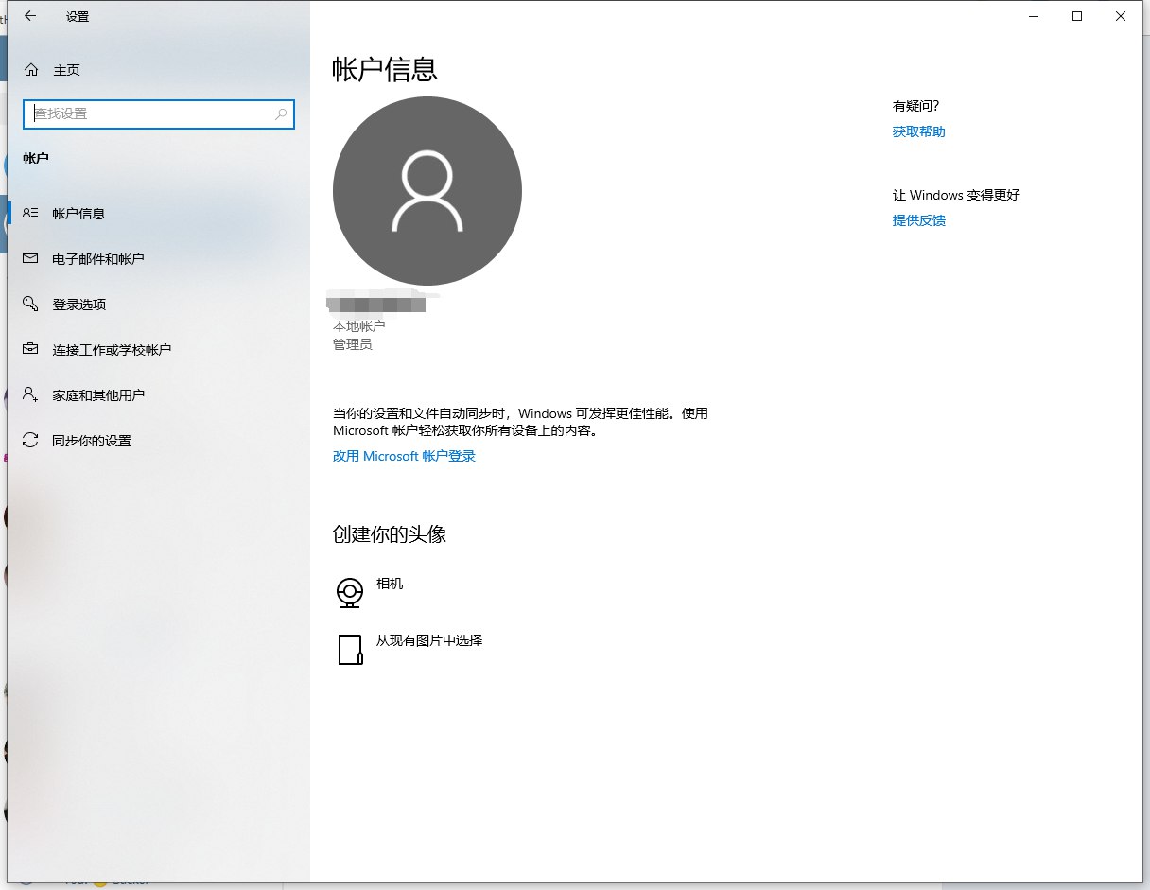Click the home icon next to 主页
1150x890 pixels.
pyautogui.click(x=31, y=70)
